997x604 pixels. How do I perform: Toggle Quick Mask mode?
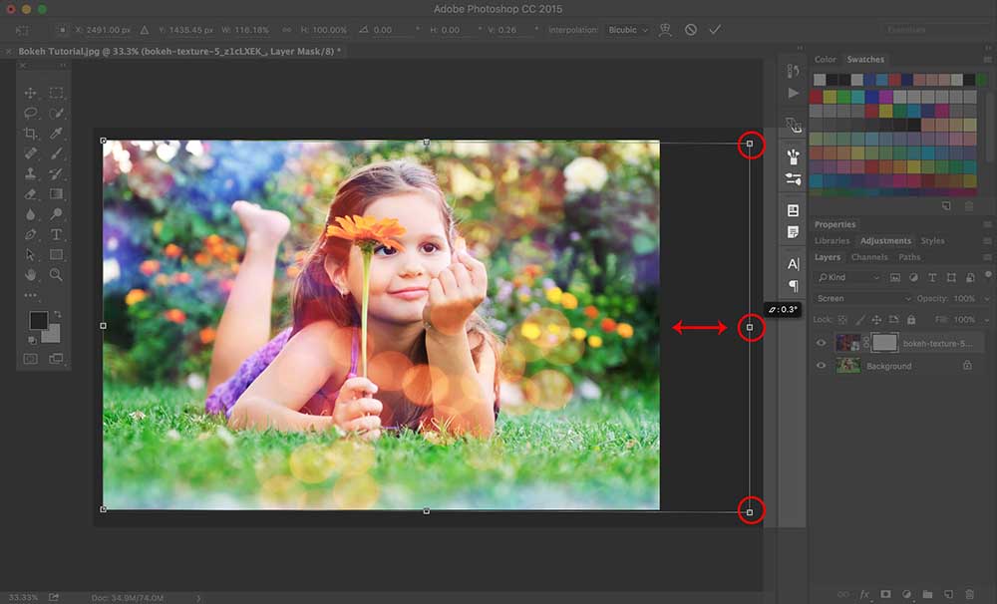pyautogui.click(x=30, y=359)
